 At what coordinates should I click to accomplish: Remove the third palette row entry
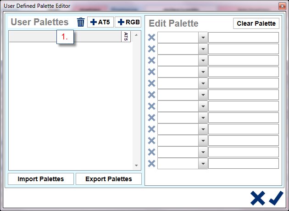(151, 61)
